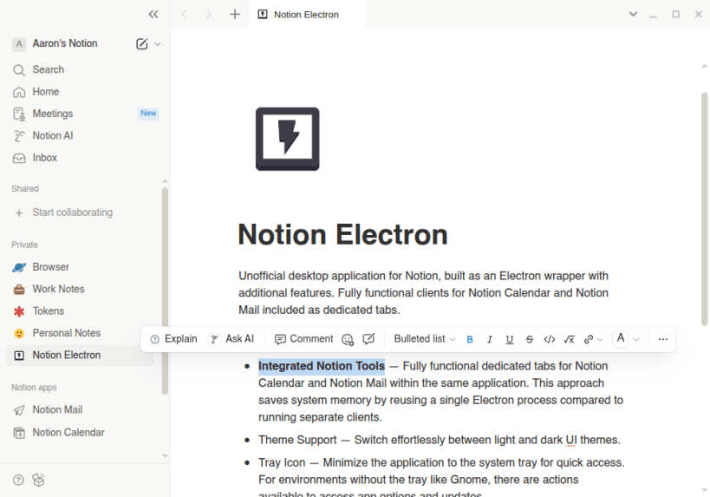Viewport: 710px width, 497px height.
Task: Add an emoji reaction icon
Action: click(x=348, y=339)
